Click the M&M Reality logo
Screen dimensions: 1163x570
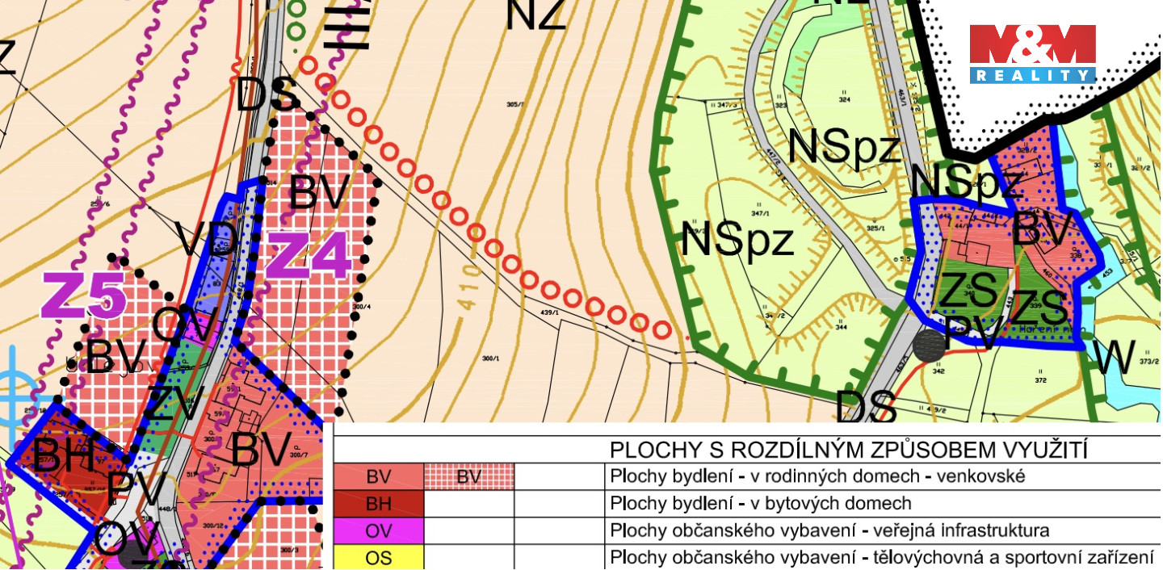coord(1032,53)
